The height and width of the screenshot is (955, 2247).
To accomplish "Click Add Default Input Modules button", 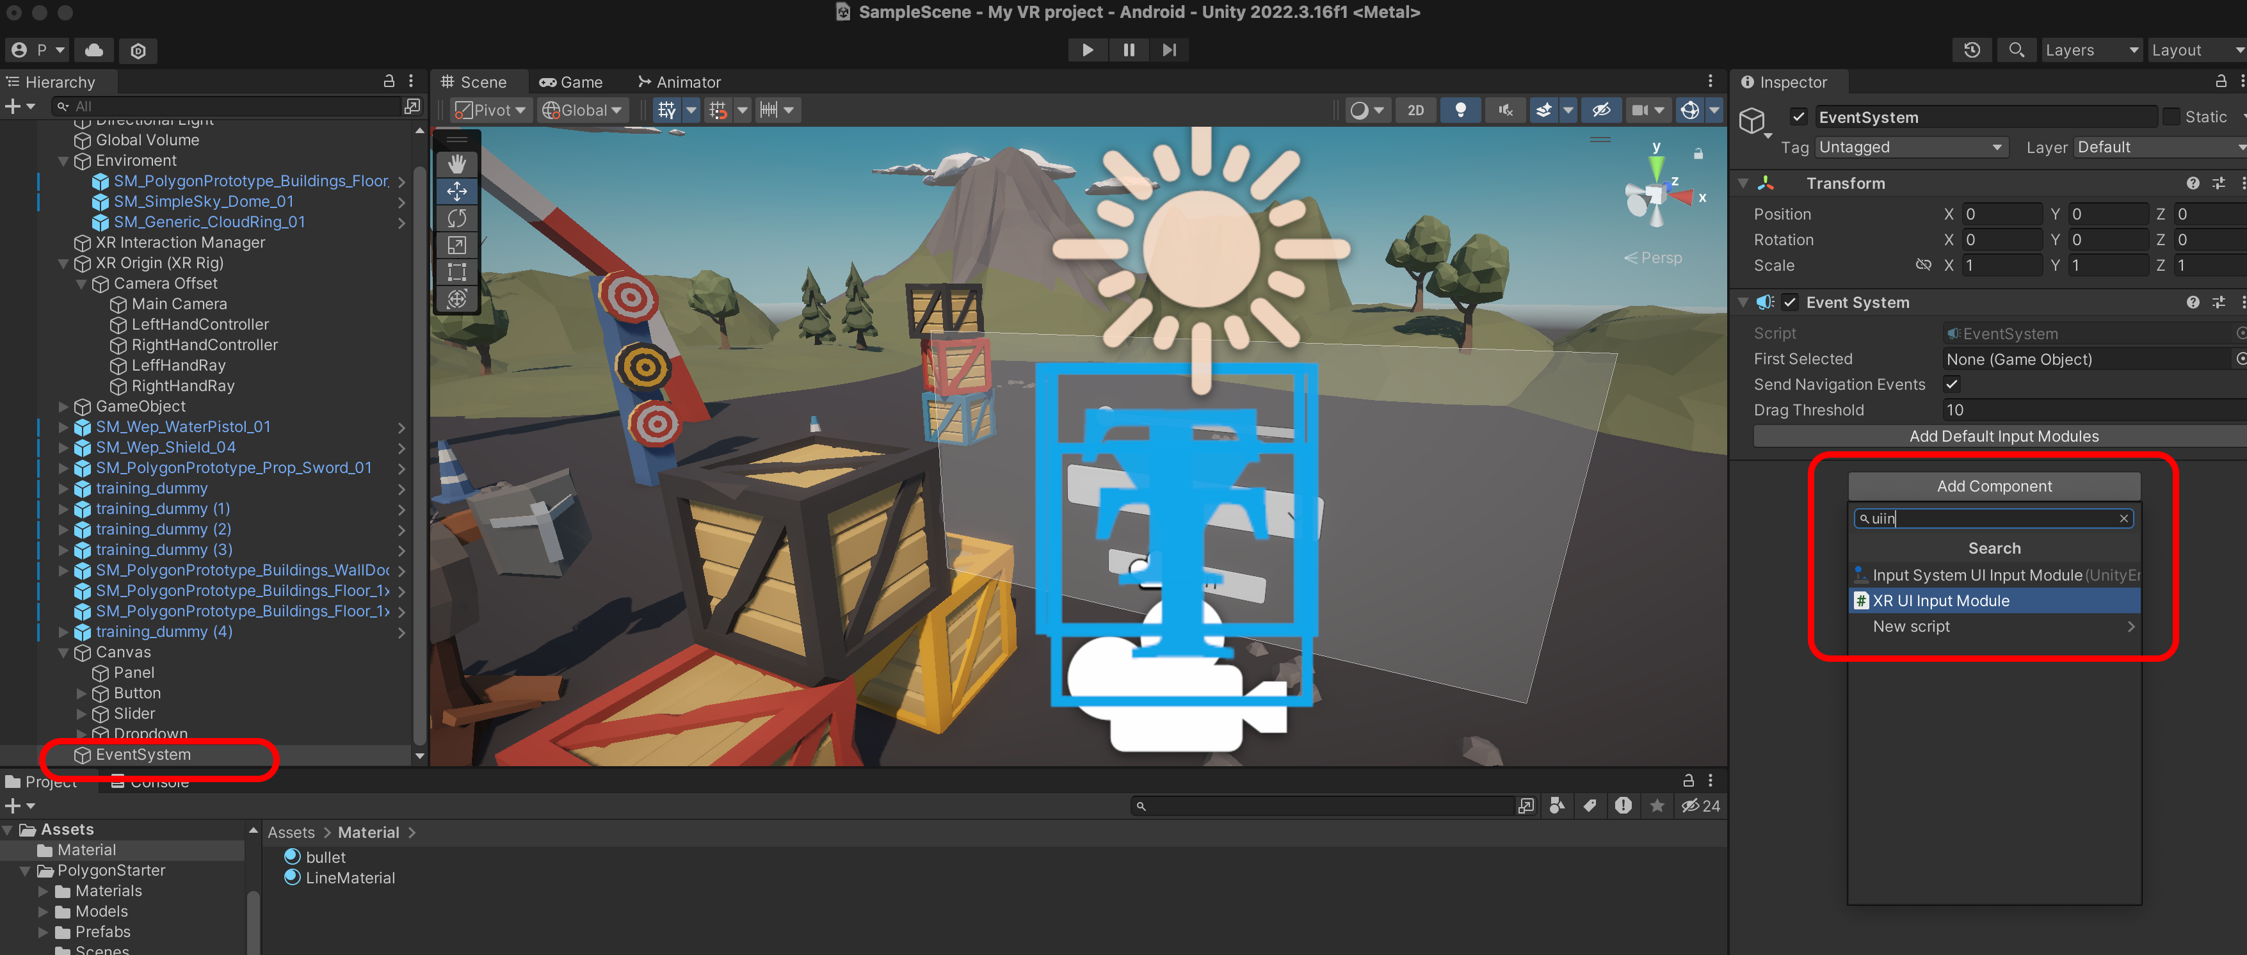I will click(x=2002, y=436).
